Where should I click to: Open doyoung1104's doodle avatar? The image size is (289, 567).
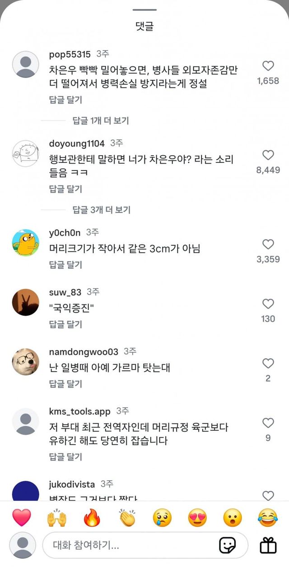[26, 153]
